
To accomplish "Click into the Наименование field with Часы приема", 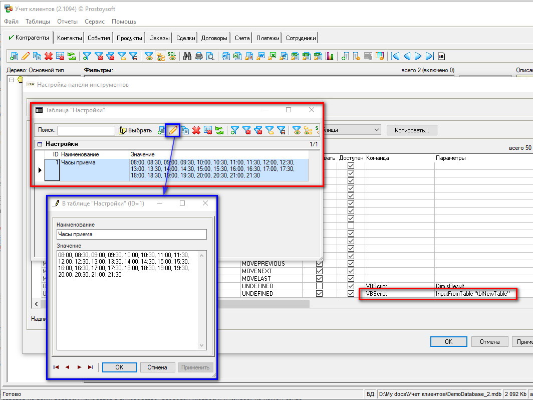I will [131, 235].
